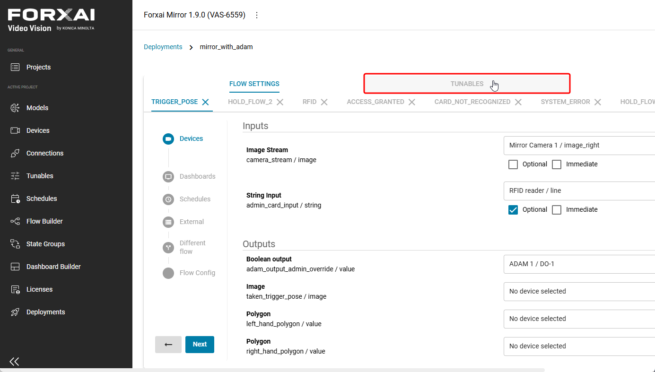Viewport: 655px width, 372px height.
Task: Choose device for right_hand_polygon output
Action: [579, 346]
